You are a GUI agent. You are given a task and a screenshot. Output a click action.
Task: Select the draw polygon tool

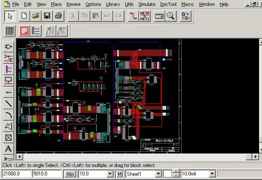click(x=8, y=126)
